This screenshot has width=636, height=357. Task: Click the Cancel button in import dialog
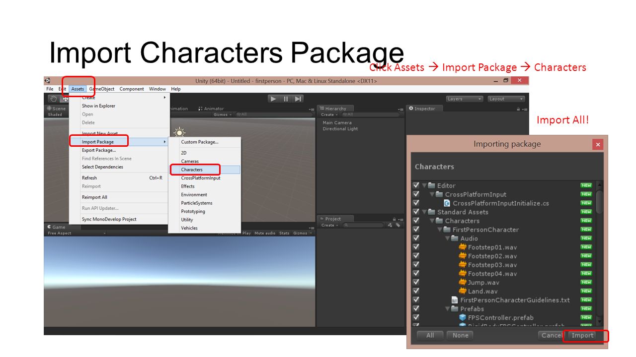(552, 336)
